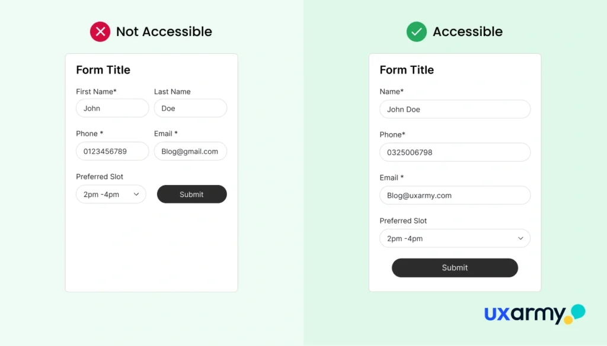The image size is (607, 346).
Task: Expand Preferred Slot dropdown in accessible form
Action: pos(455,238)
